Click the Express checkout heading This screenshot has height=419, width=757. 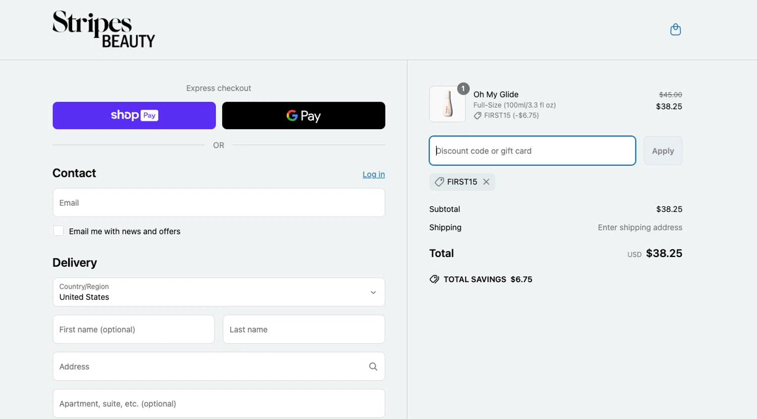219,88
